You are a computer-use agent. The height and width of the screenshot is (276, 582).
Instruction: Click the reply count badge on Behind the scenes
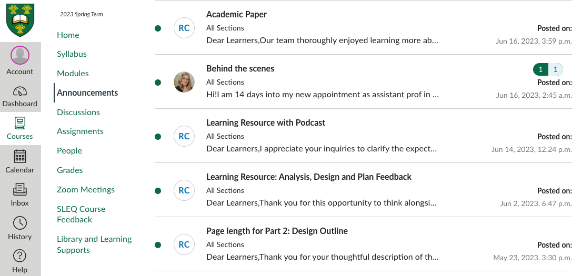coord(548,69)
